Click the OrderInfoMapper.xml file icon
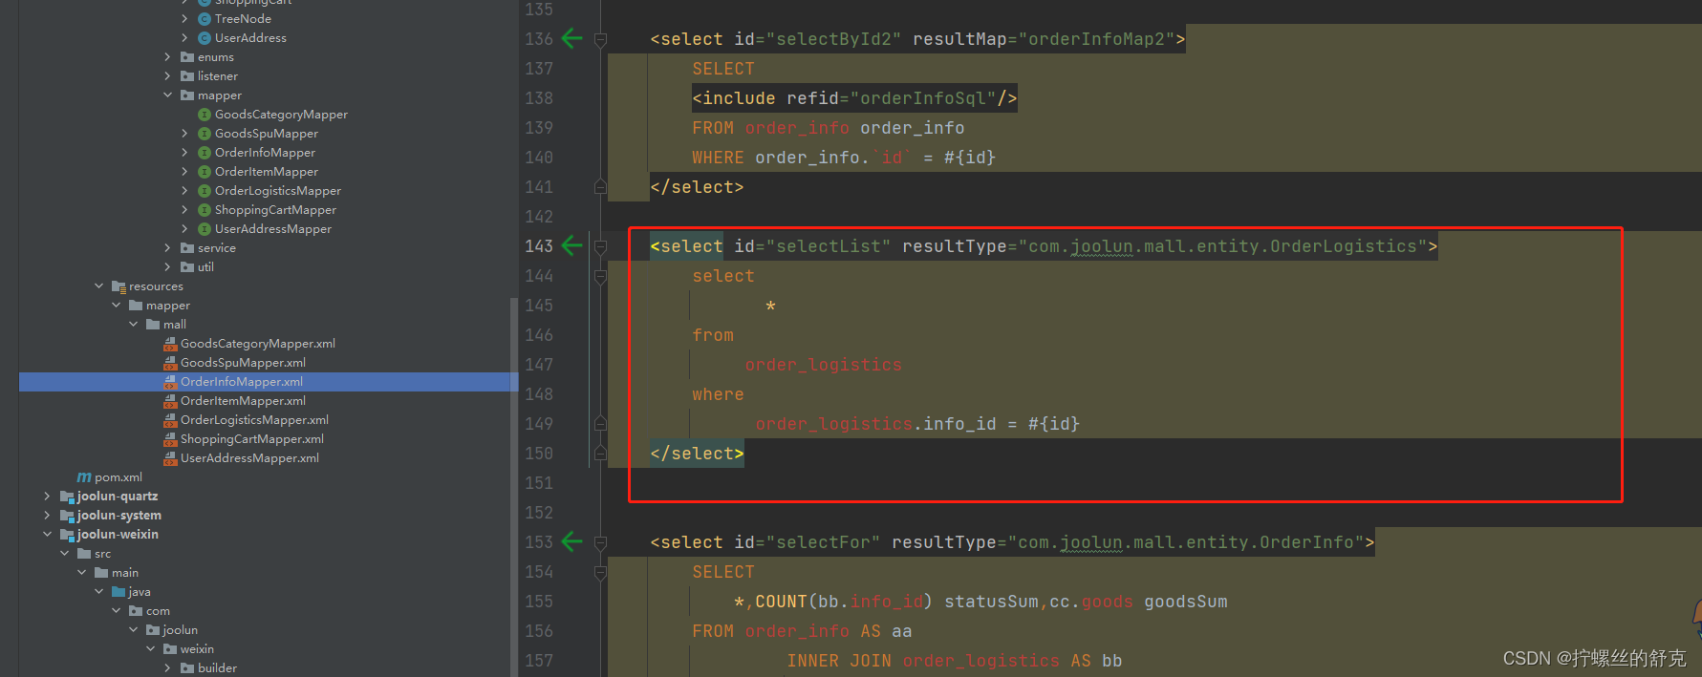This screenshot has height=677, width=1702. click(170, 381)
